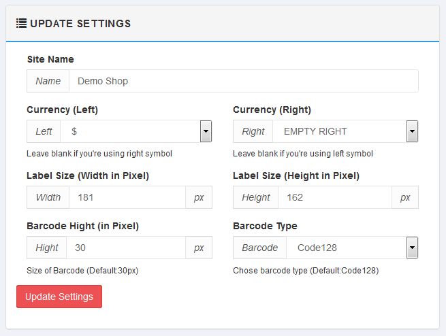Click the px suffix beside Height field

[x=405, y=197]
